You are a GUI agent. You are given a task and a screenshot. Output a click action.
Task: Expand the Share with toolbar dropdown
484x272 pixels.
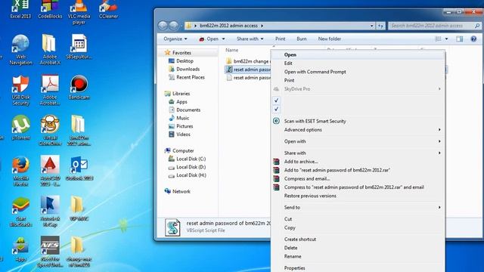click(250, 39)
